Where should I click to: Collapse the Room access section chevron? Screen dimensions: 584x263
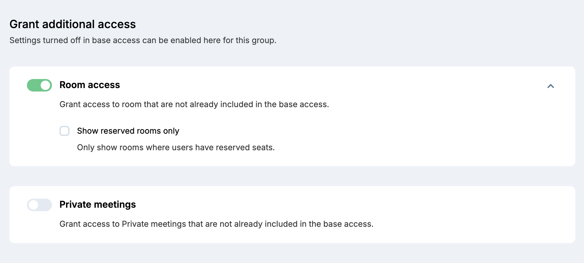coord(551,86)
